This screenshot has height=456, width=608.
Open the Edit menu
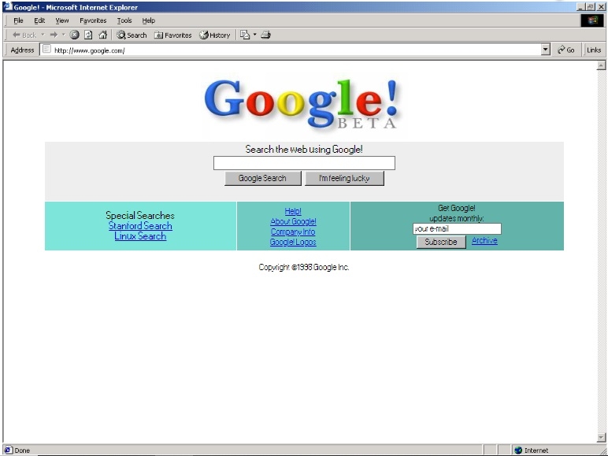click(x=39, y=20)
